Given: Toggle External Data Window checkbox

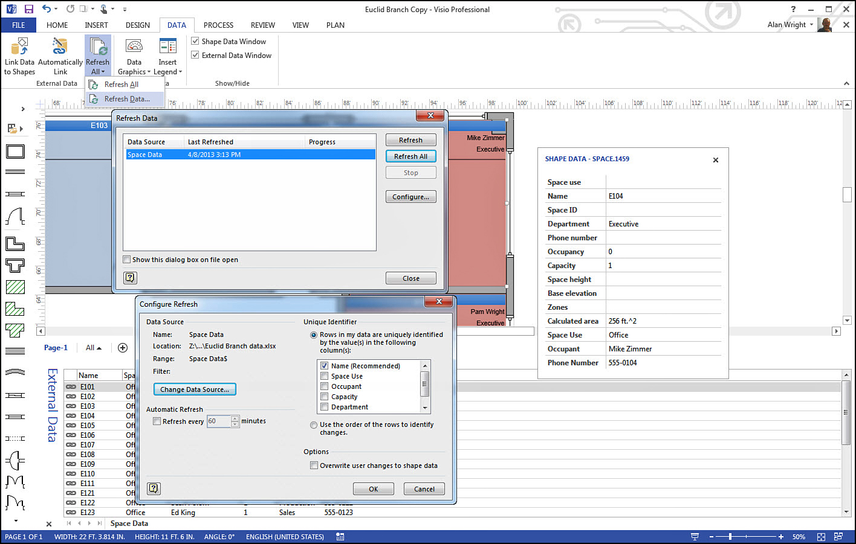Looking at the screenshot, I should pos(195,55).
